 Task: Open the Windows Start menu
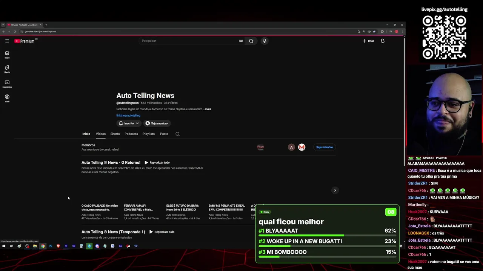(x=4, y=246)
